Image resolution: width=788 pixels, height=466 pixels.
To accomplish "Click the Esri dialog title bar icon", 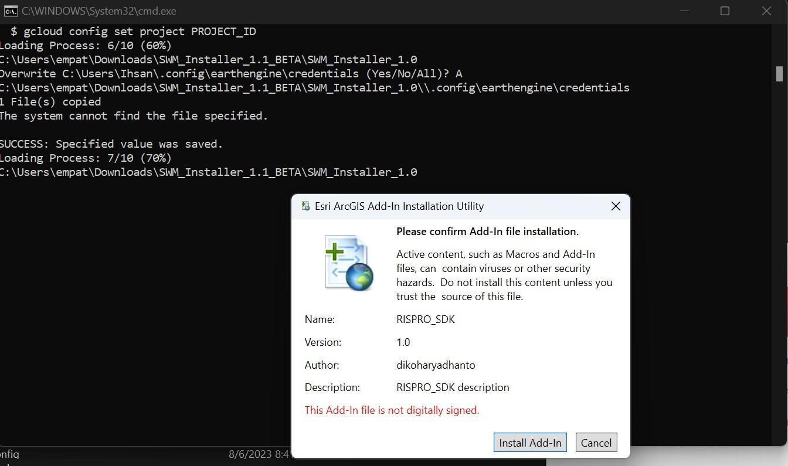I will pyautogui.click(x=305, y=206).
